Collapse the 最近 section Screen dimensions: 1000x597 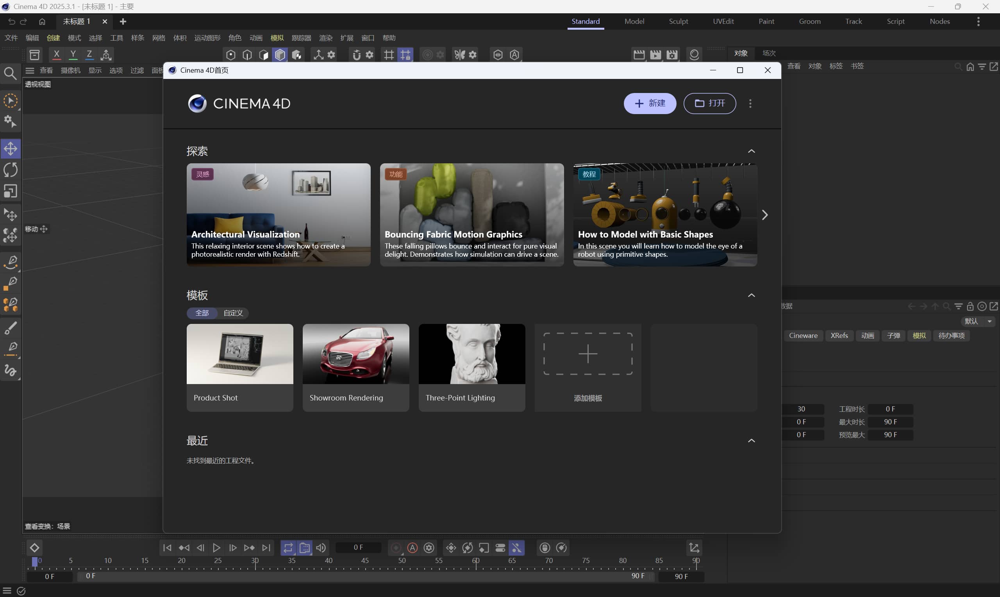(x=751, y=441)
